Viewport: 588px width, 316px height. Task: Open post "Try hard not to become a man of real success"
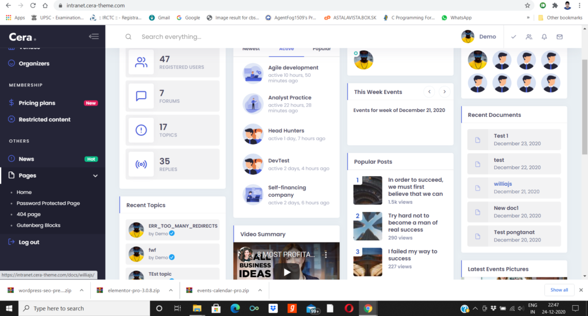[x=412, y=223]
